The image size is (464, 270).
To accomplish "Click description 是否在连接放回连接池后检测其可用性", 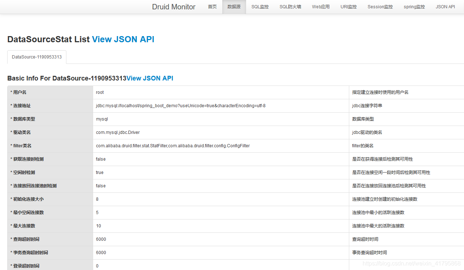I will [x=389, y=186].
